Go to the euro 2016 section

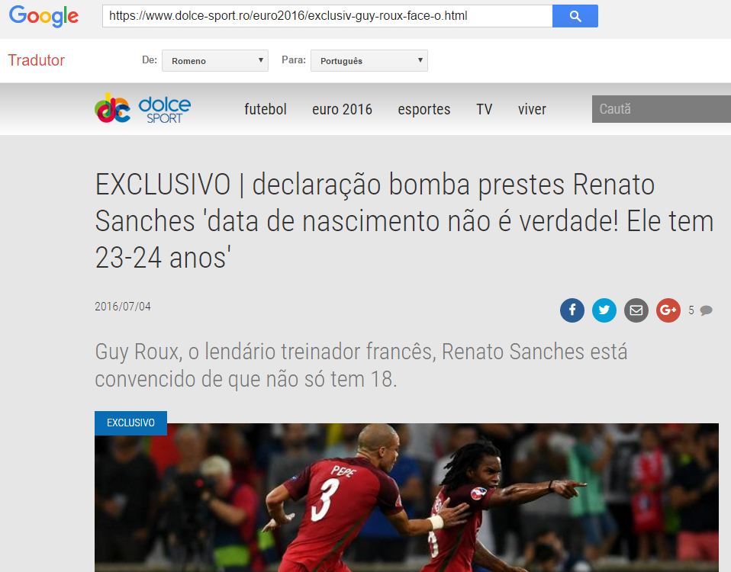[342, 109]
